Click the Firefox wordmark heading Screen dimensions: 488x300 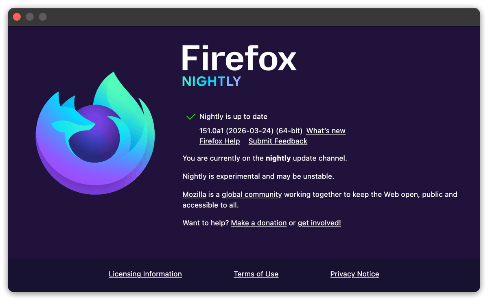(239, 58)
